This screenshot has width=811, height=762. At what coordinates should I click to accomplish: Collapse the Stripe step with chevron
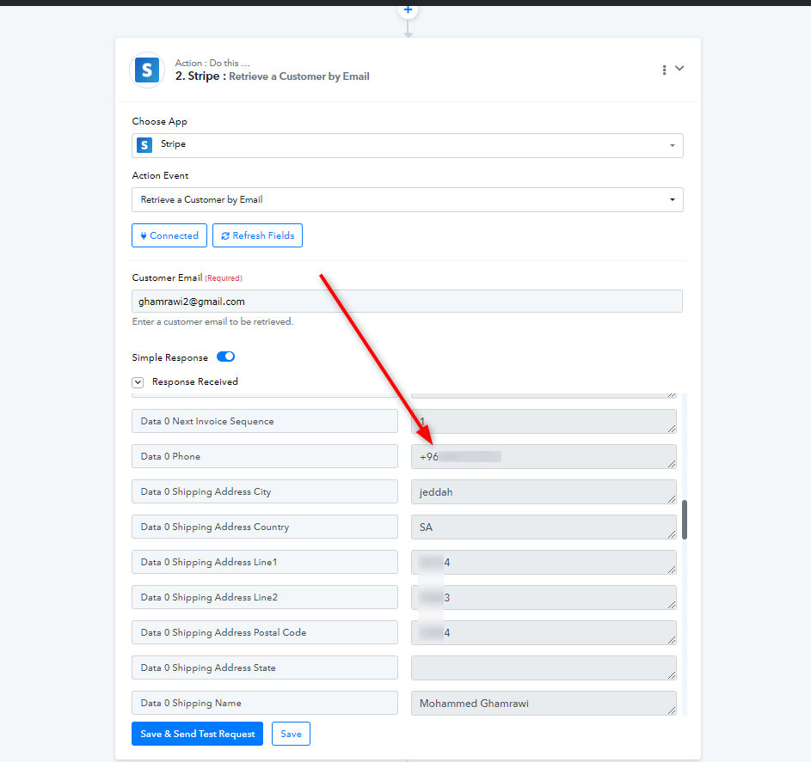click(679, 69)
